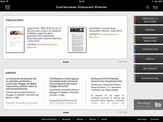Screen dimensions: 163x122
Task: Click page dots under Eventos
Action: (66, 113)
